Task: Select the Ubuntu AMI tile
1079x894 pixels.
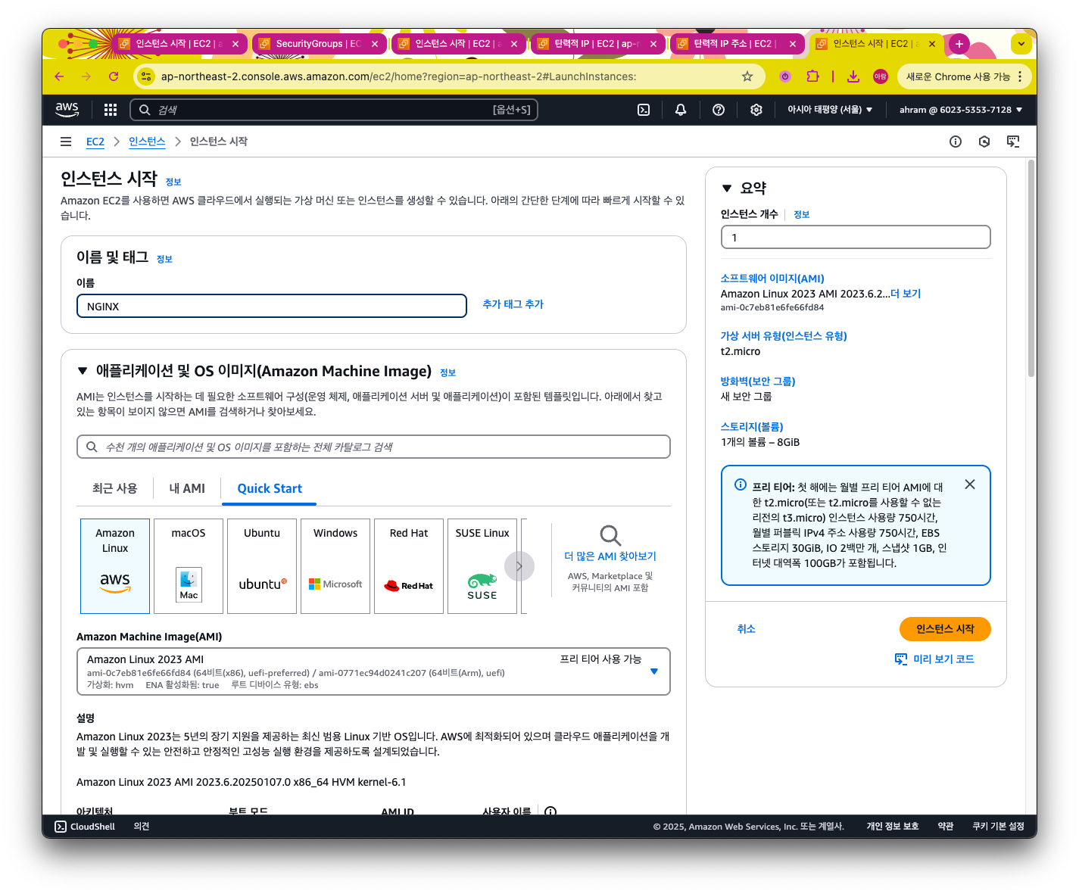Action: click(x=262, y=566)
